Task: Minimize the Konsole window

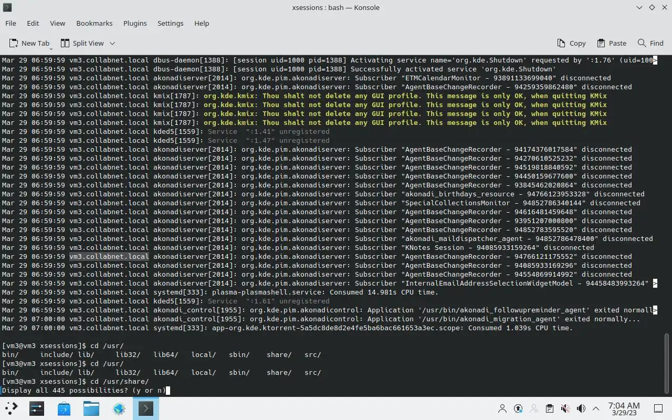Action: (639, 7)
